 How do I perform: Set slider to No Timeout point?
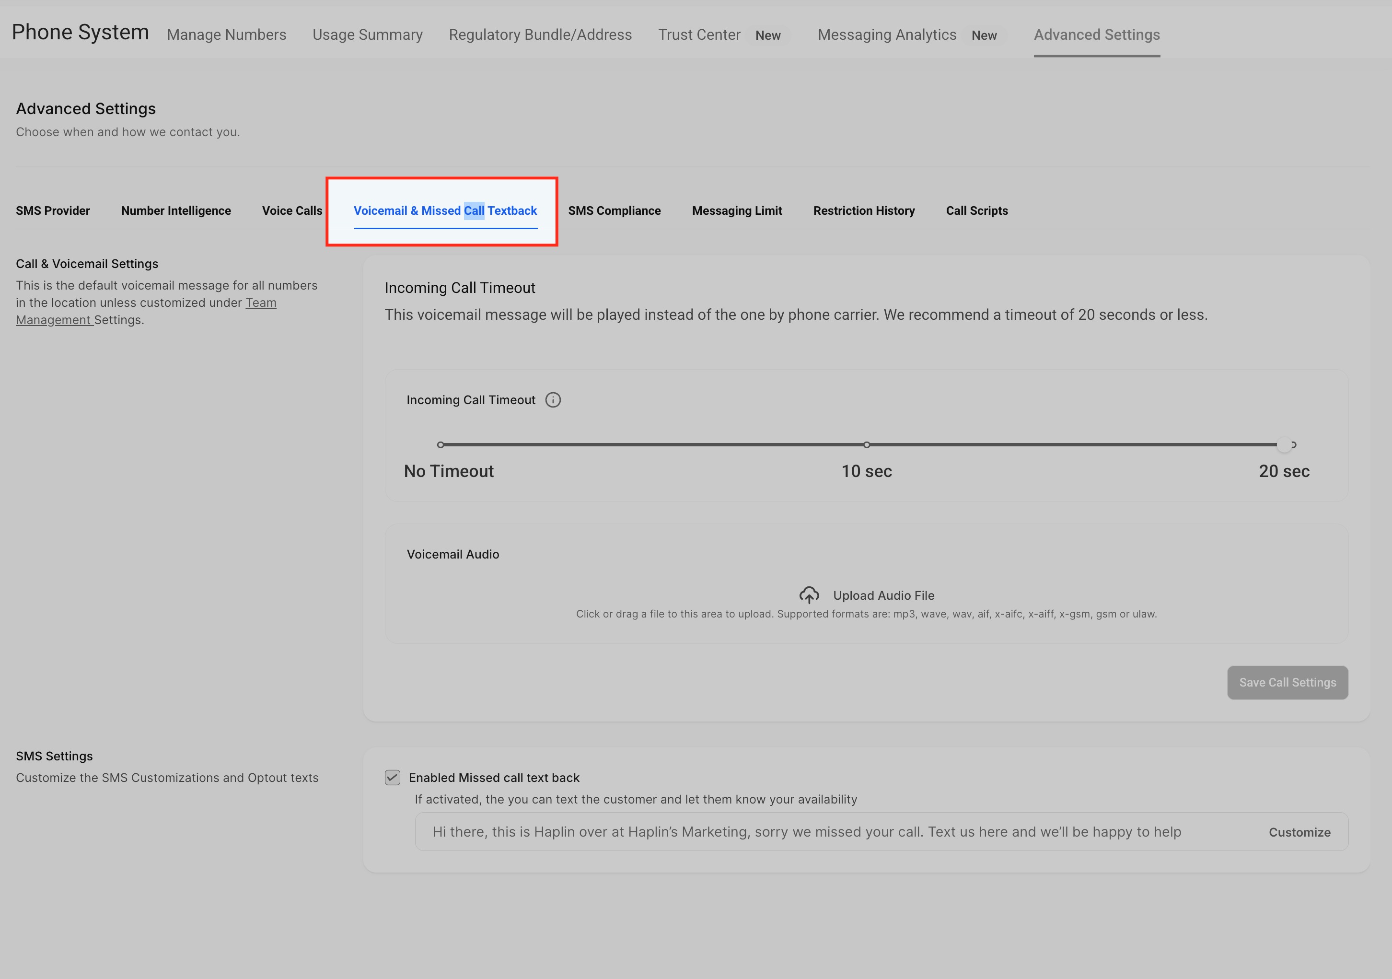tap(441, 444)
